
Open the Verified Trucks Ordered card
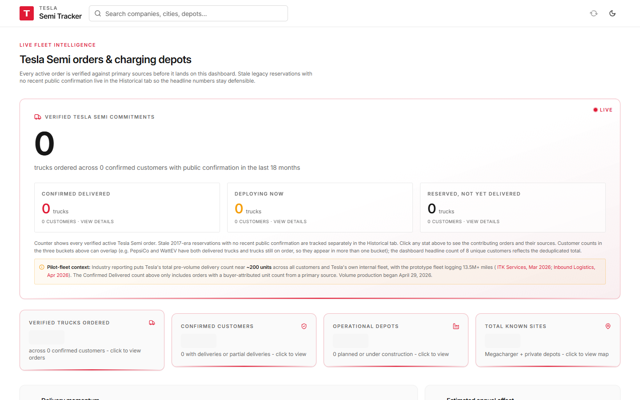pos(92,340)
